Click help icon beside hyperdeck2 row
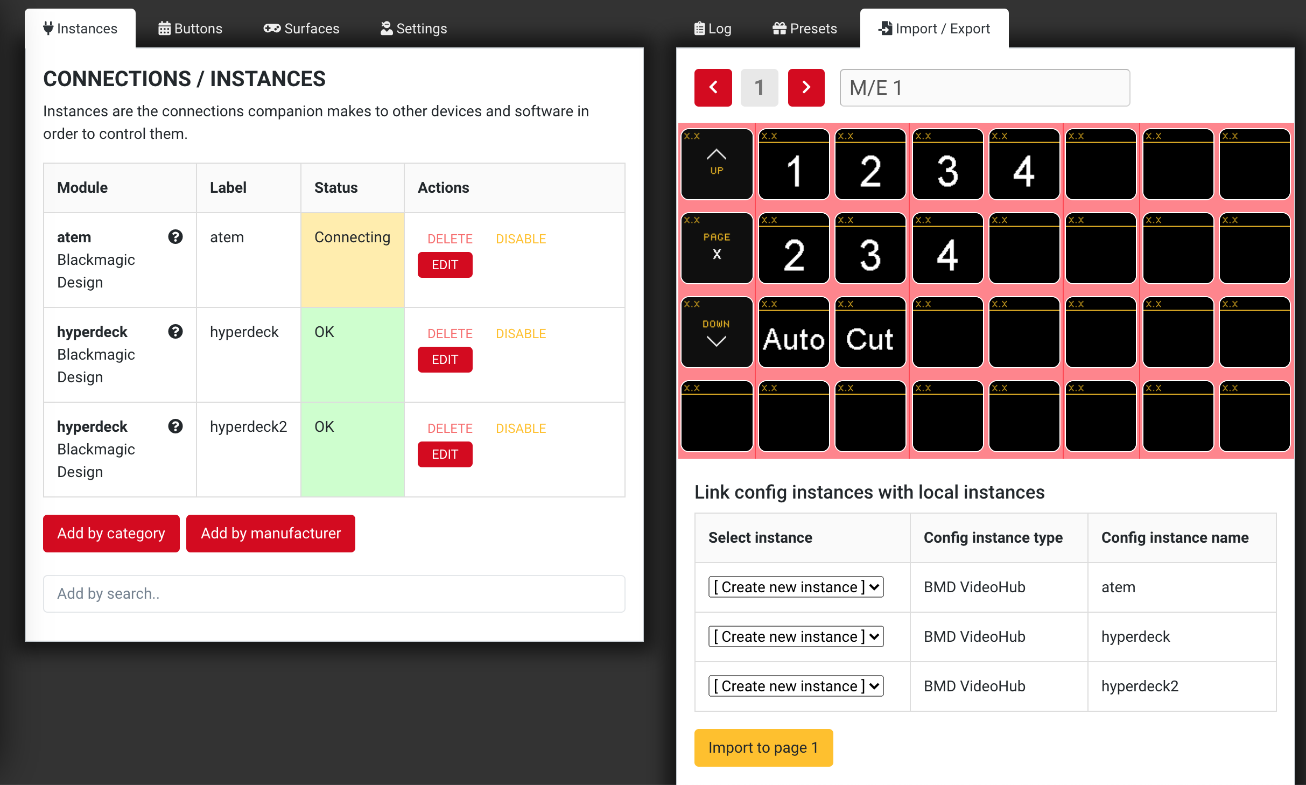Viewport: 1306px width, 785px height. [175, 426]
